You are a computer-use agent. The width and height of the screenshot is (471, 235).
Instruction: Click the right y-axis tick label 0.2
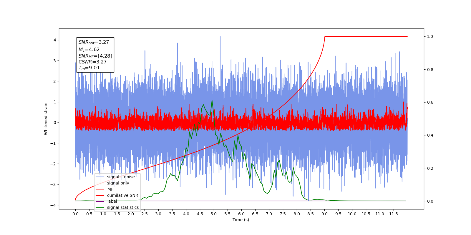pos(430,168)
